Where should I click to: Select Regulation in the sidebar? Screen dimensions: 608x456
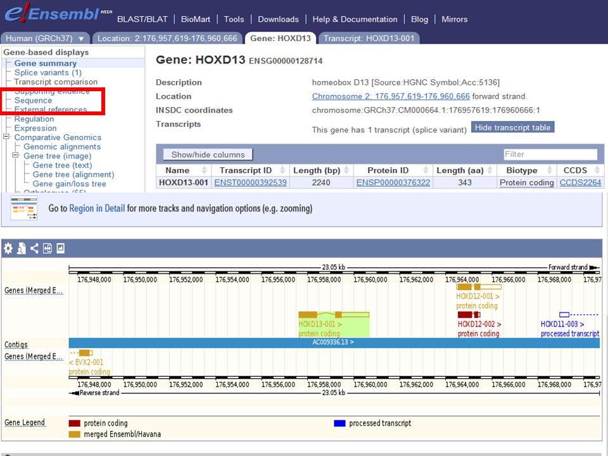(34, 119)
